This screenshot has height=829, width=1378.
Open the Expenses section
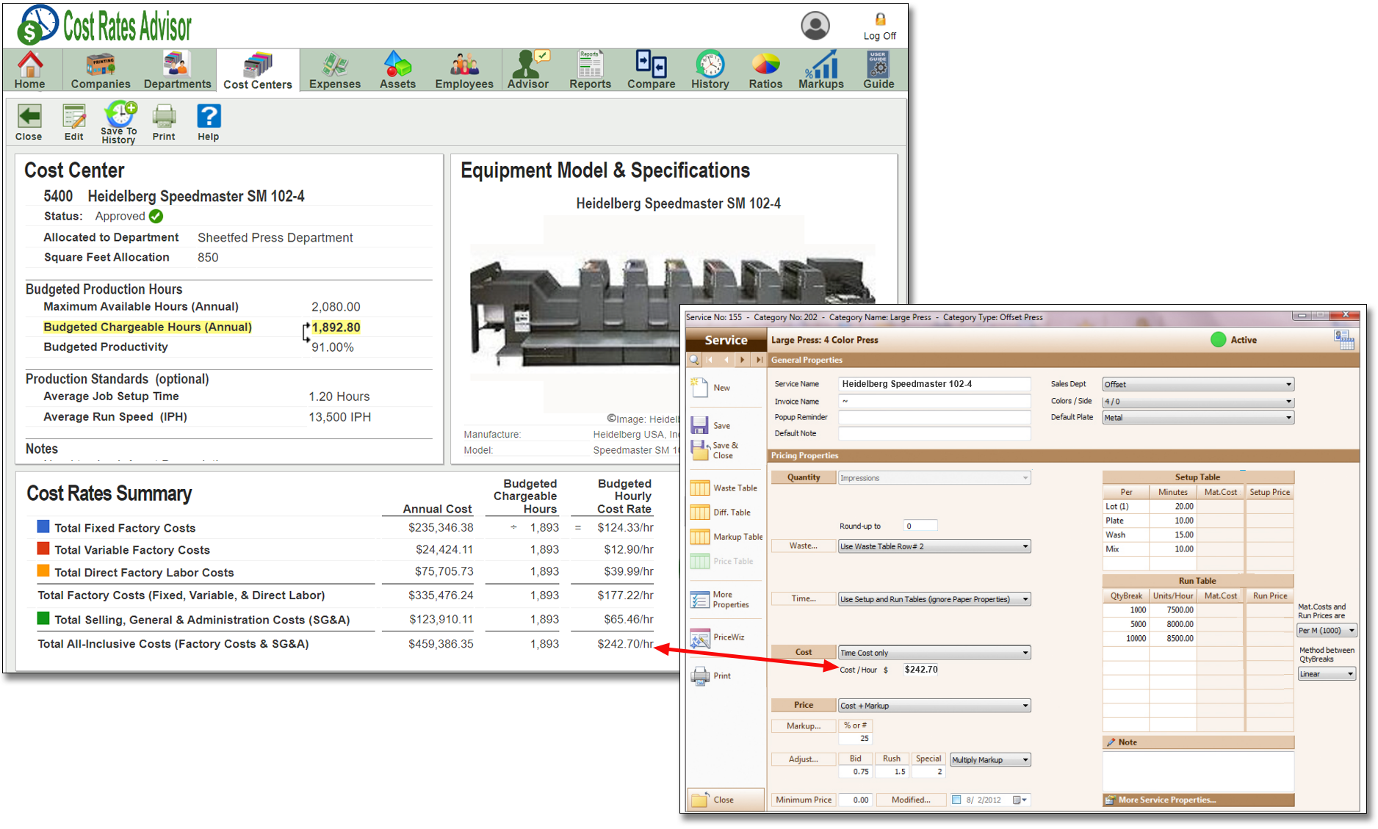click(x=335, y=70)
